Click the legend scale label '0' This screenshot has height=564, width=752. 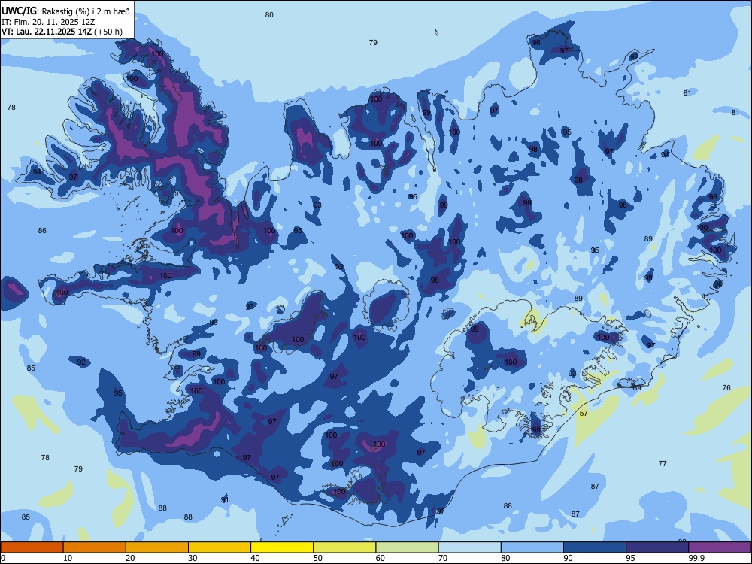click(x=3, y=558)
